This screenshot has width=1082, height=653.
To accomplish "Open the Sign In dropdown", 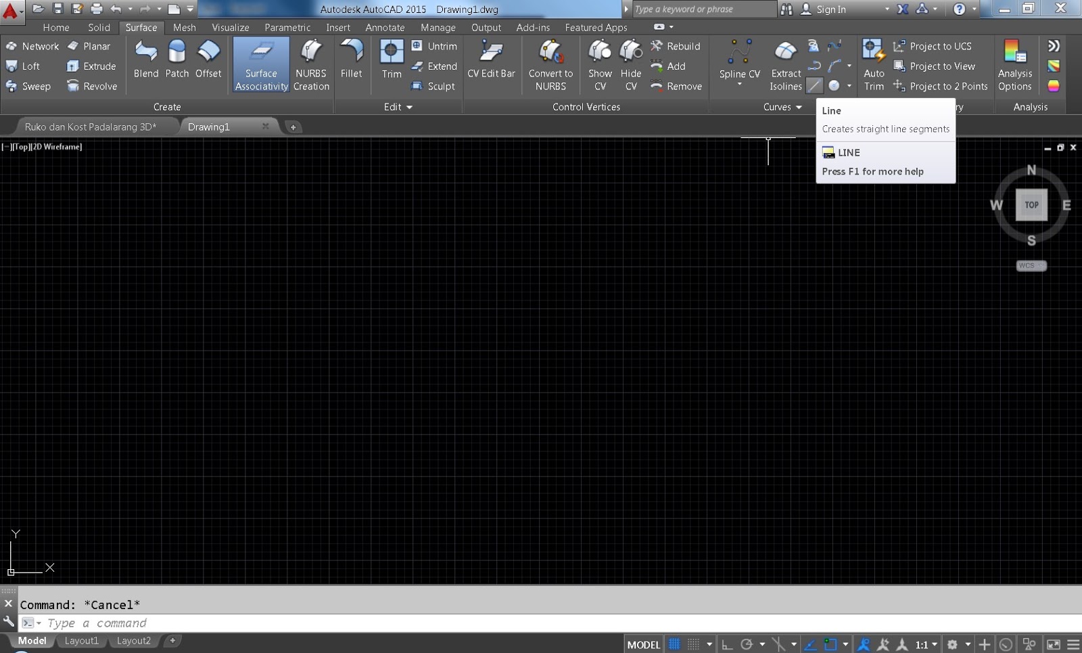I will [x=887, y=9].
